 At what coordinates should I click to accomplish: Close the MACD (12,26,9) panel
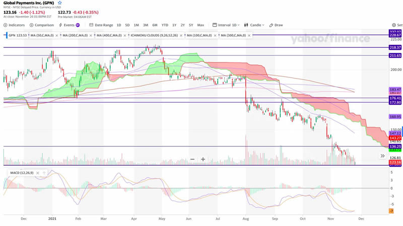(x=37, y=173)
